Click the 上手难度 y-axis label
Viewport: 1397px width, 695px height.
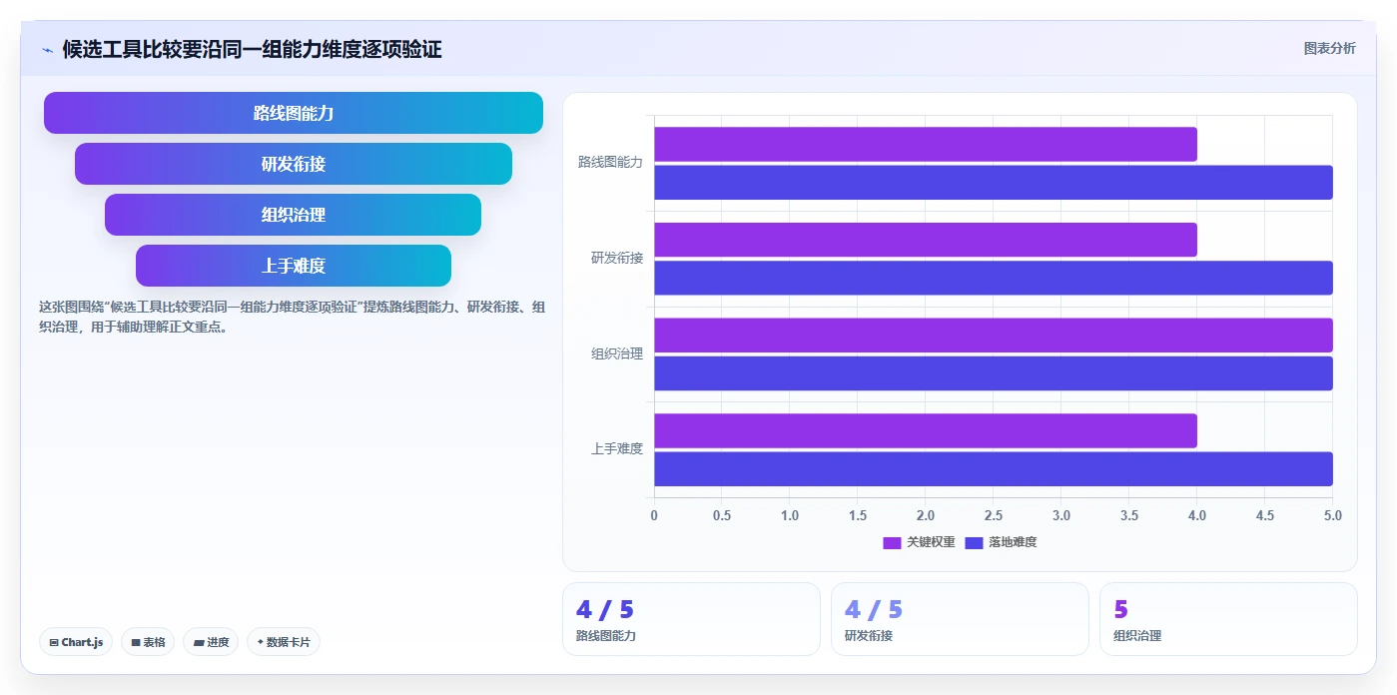(617, 449)
